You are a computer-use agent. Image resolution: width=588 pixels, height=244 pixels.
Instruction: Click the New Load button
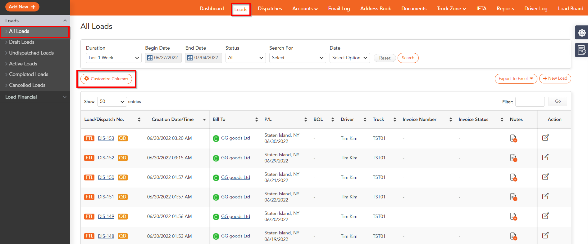tap(555, 78)
